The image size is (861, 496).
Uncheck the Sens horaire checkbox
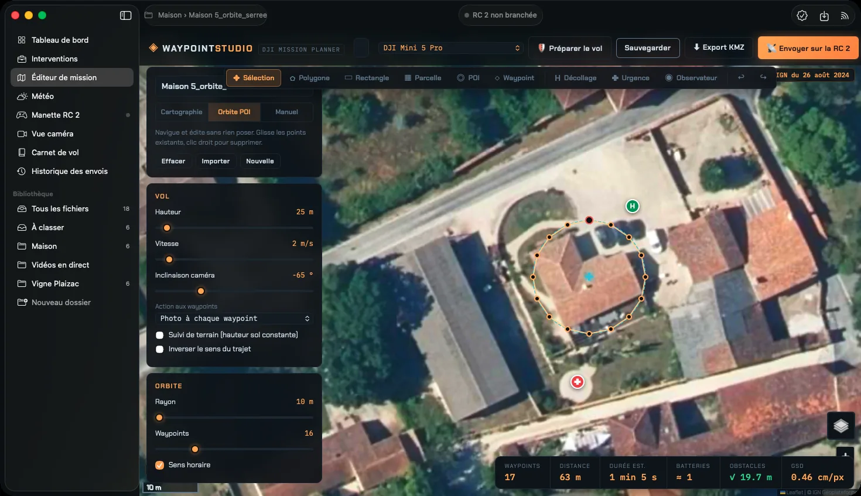tap(159, 465)
